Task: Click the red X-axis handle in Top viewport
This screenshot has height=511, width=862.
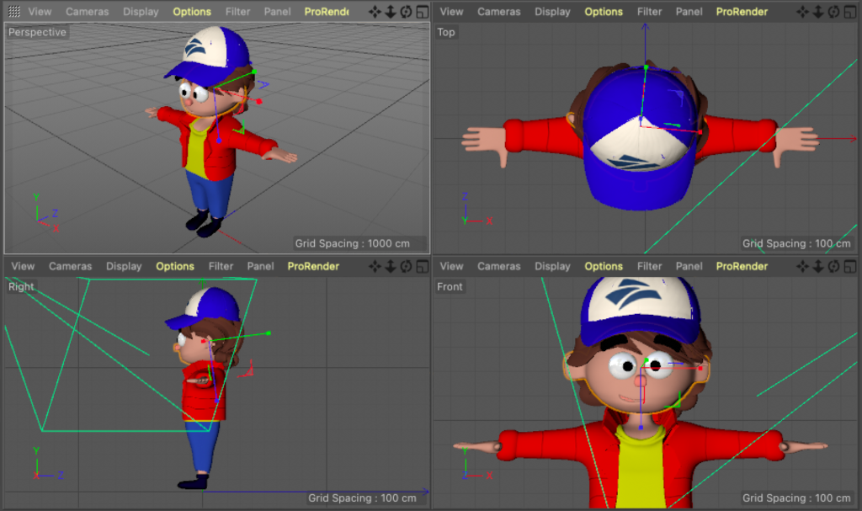Action: (x=700, y=132)
